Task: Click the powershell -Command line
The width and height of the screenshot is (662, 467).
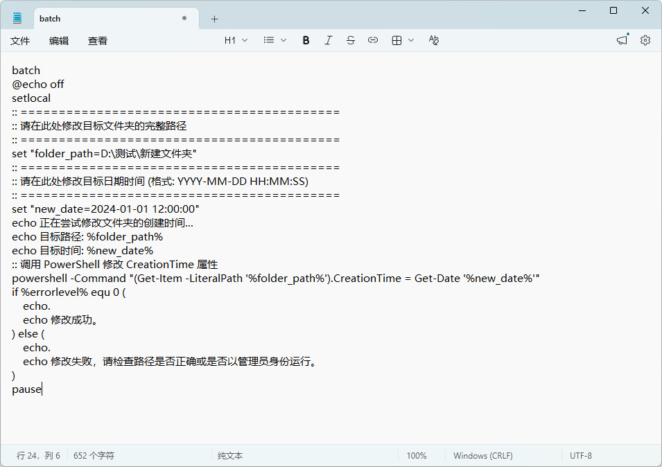Action: pos(276,279)
